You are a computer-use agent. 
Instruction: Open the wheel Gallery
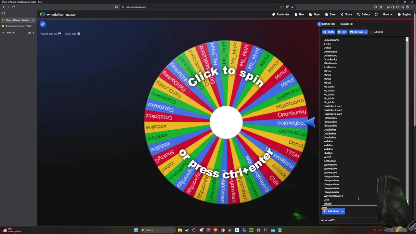(x=363, y=14)
